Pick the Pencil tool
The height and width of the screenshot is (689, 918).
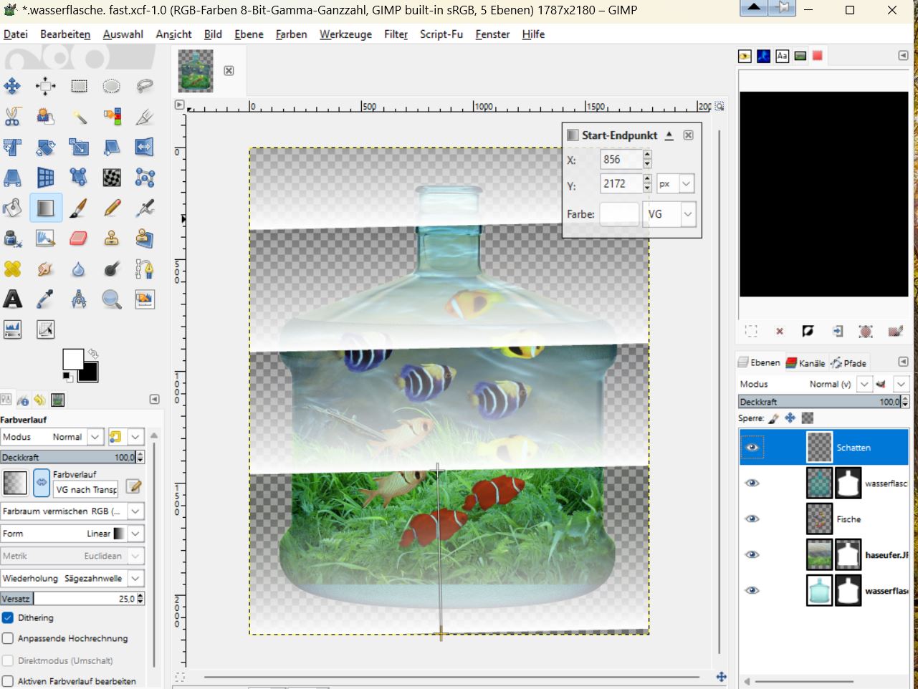pyautogui.click(x=112, y=208)
